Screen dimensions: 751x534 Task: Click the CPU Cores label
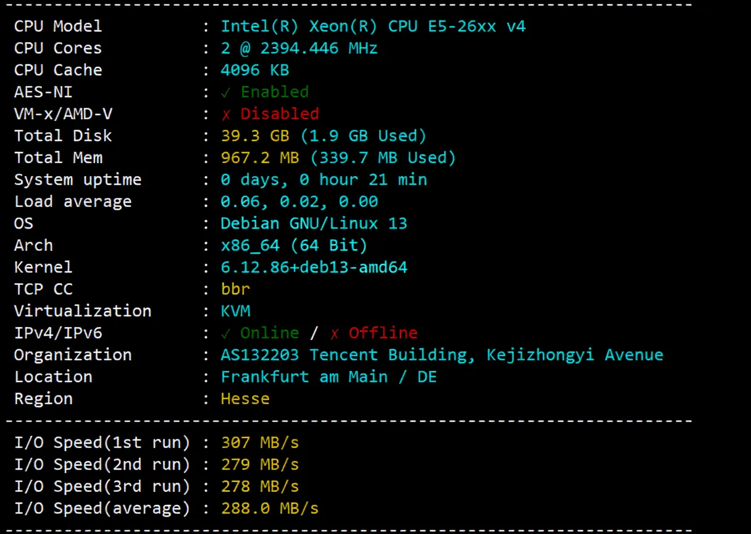pos(58,48)
